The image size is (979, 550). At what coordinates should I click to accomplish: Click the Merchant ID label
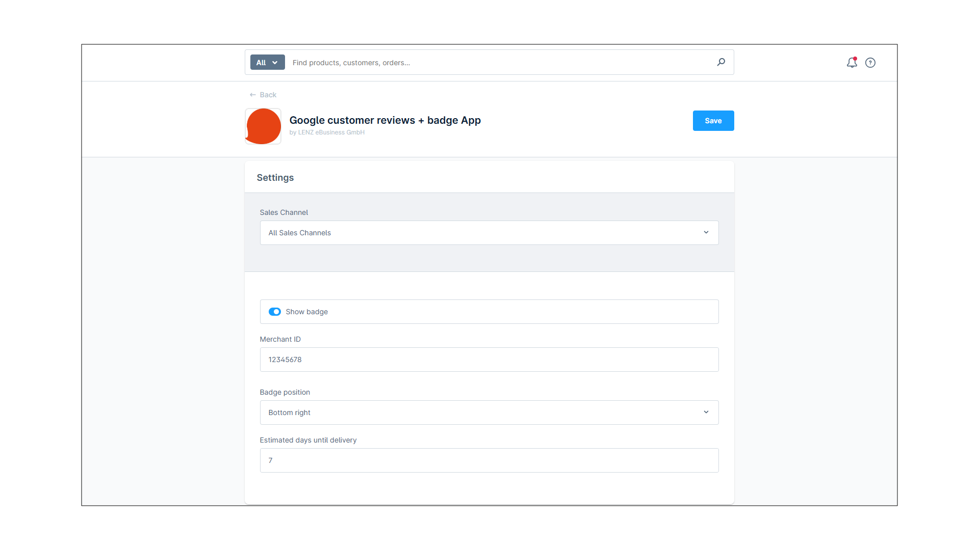[280, 339]
